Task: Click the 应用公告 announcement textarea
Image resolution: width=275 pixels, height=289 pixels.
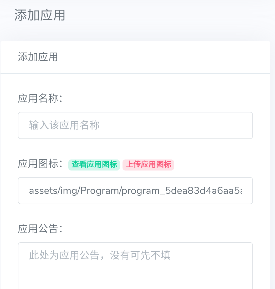Action: pos(135,265)
